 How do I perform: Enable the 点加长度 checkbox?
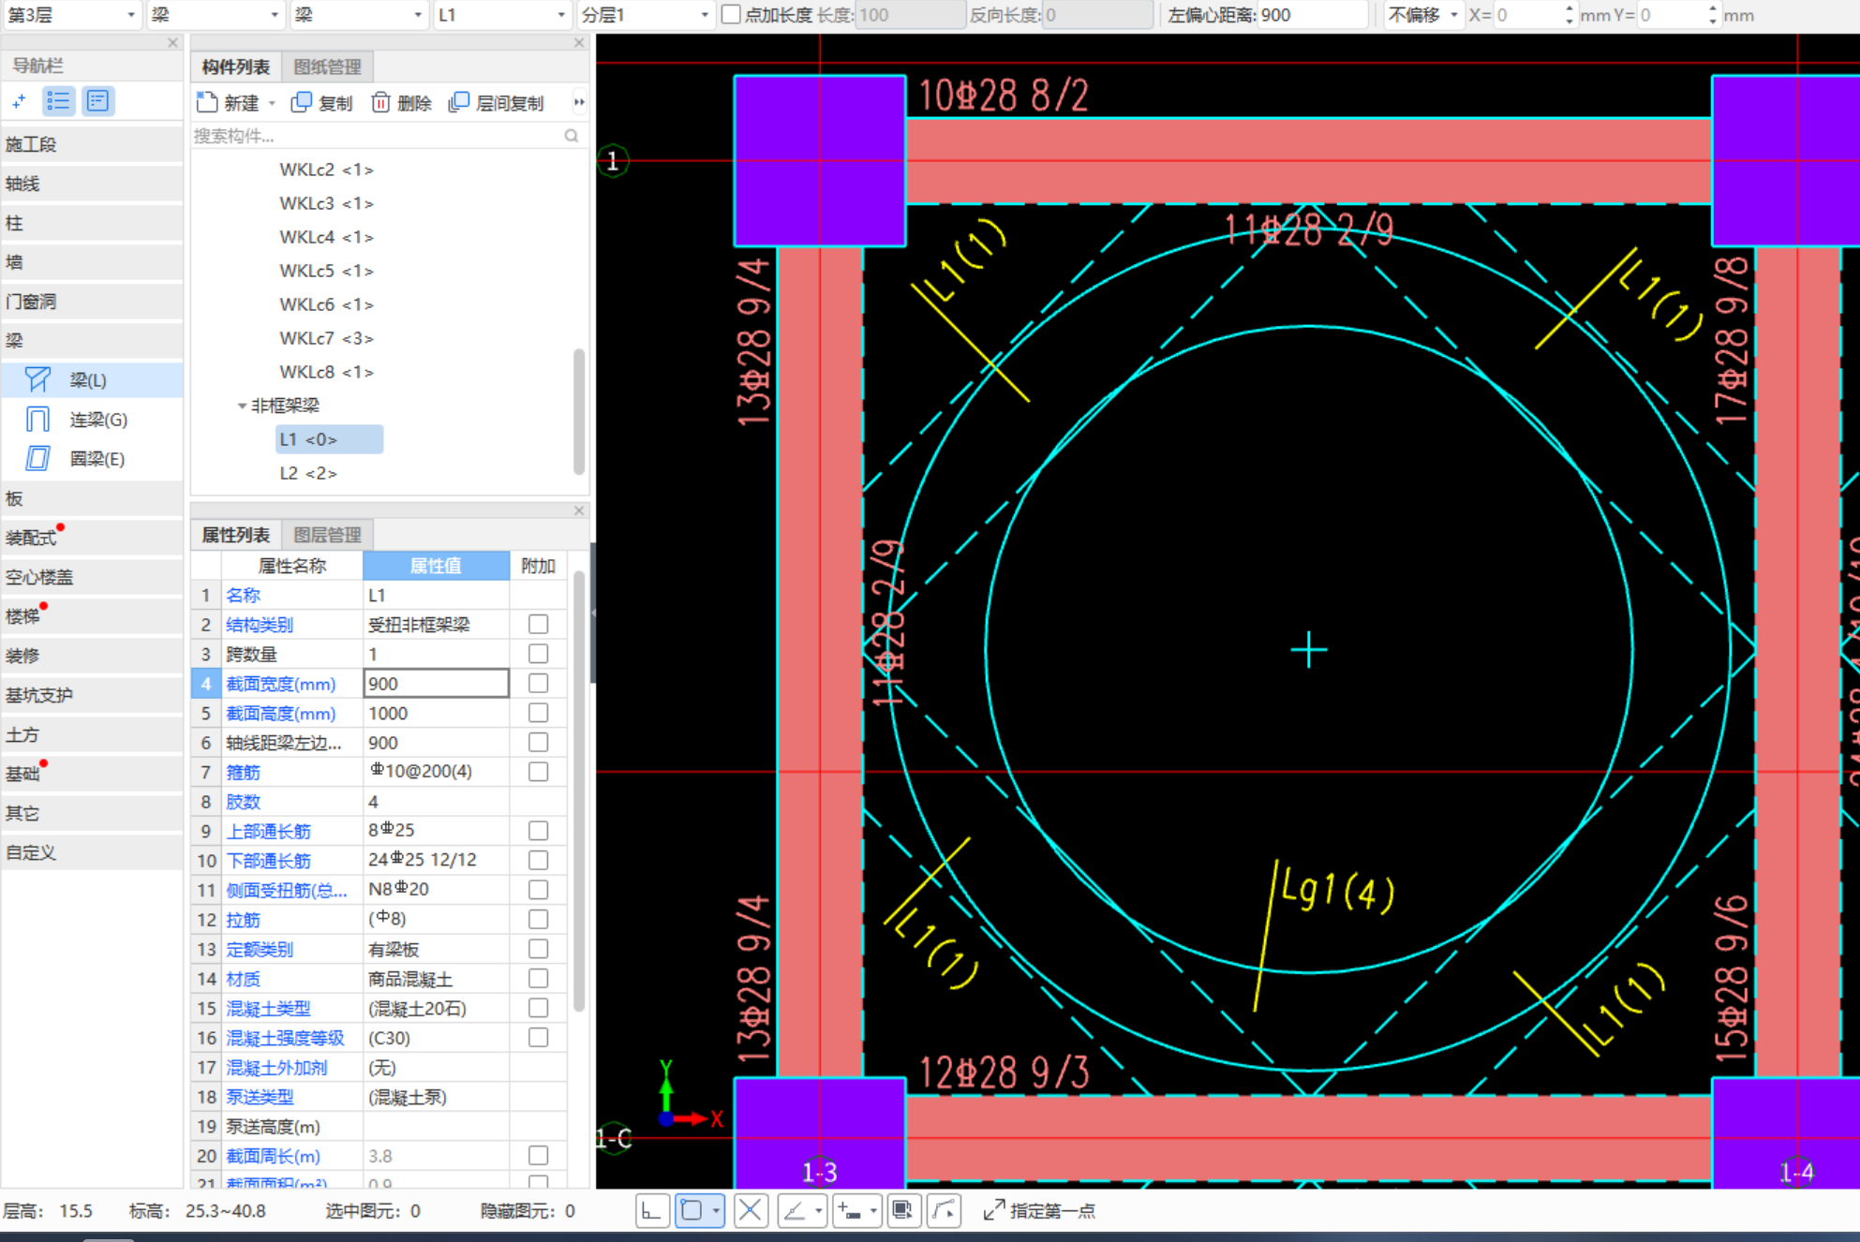pyautogui.click(x=731, y=14)
